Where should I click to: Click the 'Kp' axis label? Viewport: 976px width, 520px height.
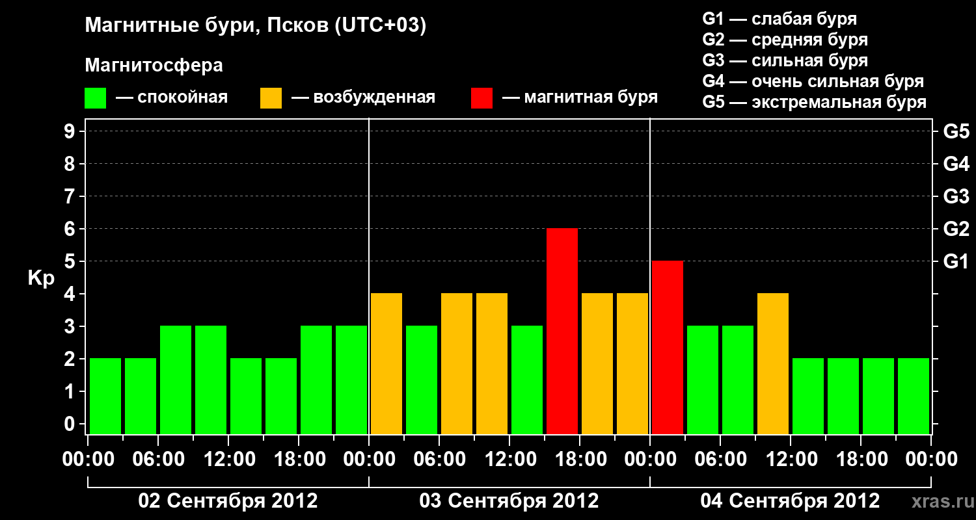[41, 279]
